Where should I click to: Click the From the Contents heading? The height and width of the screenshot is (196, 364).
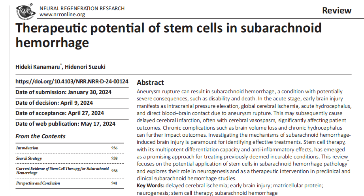(x=40, y=136)
